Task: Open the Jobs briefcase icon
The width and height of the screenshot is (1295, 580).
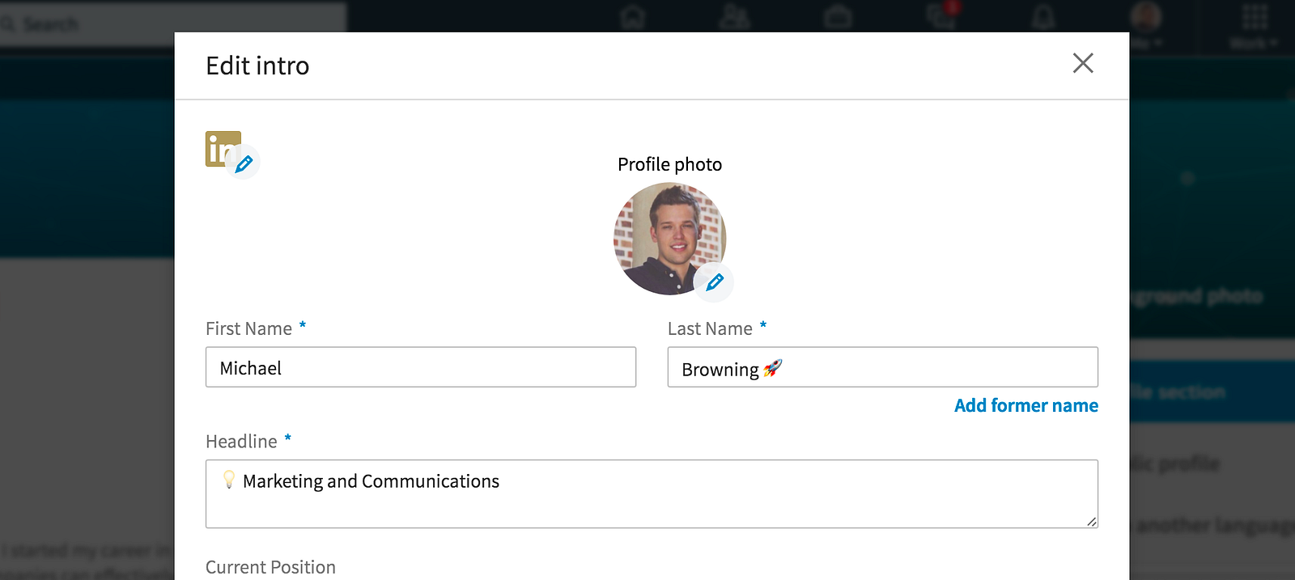Action: coord(838,18)
